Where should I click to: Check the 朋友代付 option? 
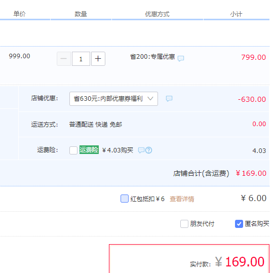coord(184,224)
